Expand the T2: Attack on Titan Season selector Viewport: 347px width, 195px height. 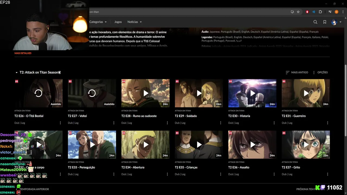click(38, 72)
